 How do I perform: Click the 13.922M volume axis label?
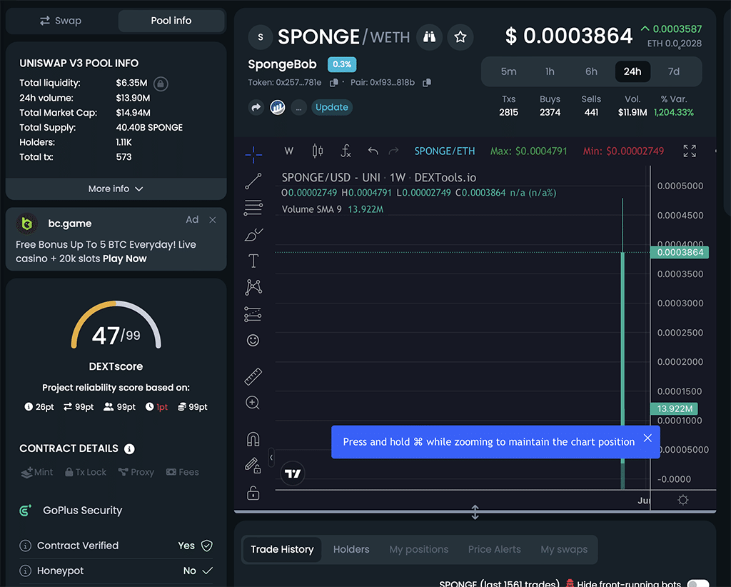[674, 408]
